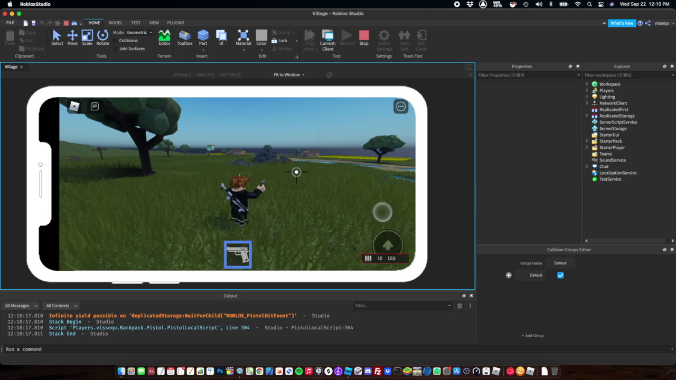This screenshot has height=380, width=676.
Task: Expand the Chat tree node
Action: pos(587,167)
